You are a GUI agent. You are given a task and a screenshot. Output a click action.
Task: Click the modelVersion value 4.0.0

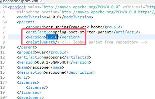54,17
